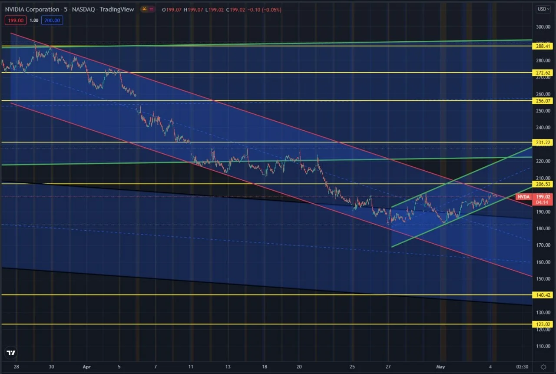This screenshot has width=556, height=374.
Task: Click the high price H199.07 value
Action: pyautogui.click(x=194, y=10)
